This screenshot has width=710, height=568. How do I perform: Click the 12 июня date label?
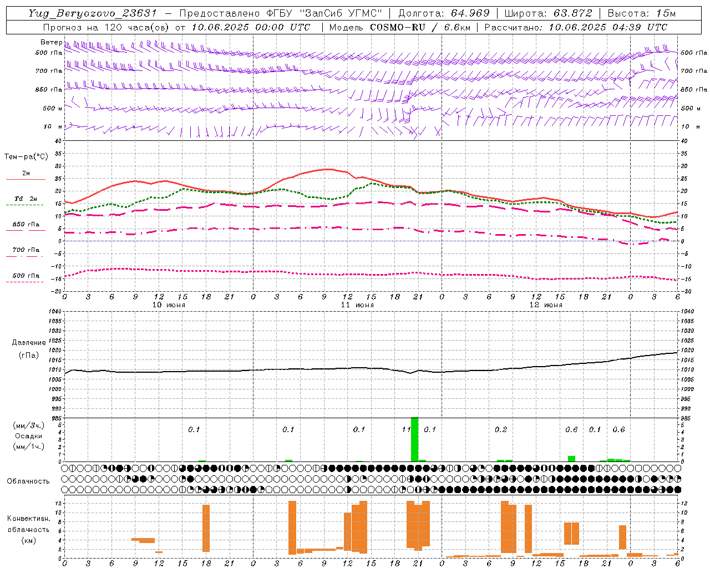[546, 305]
